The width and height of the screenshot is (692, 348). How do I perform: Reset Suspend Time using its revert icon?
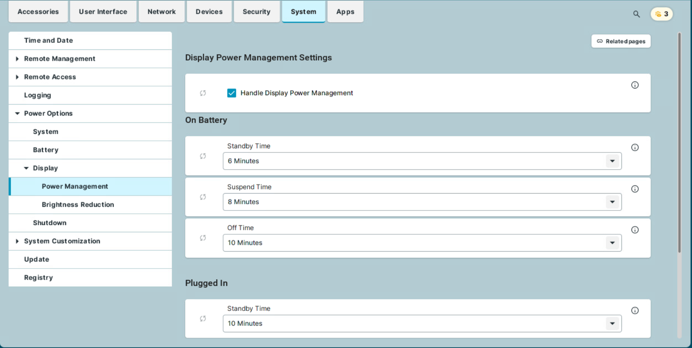[x=203, y=197]
